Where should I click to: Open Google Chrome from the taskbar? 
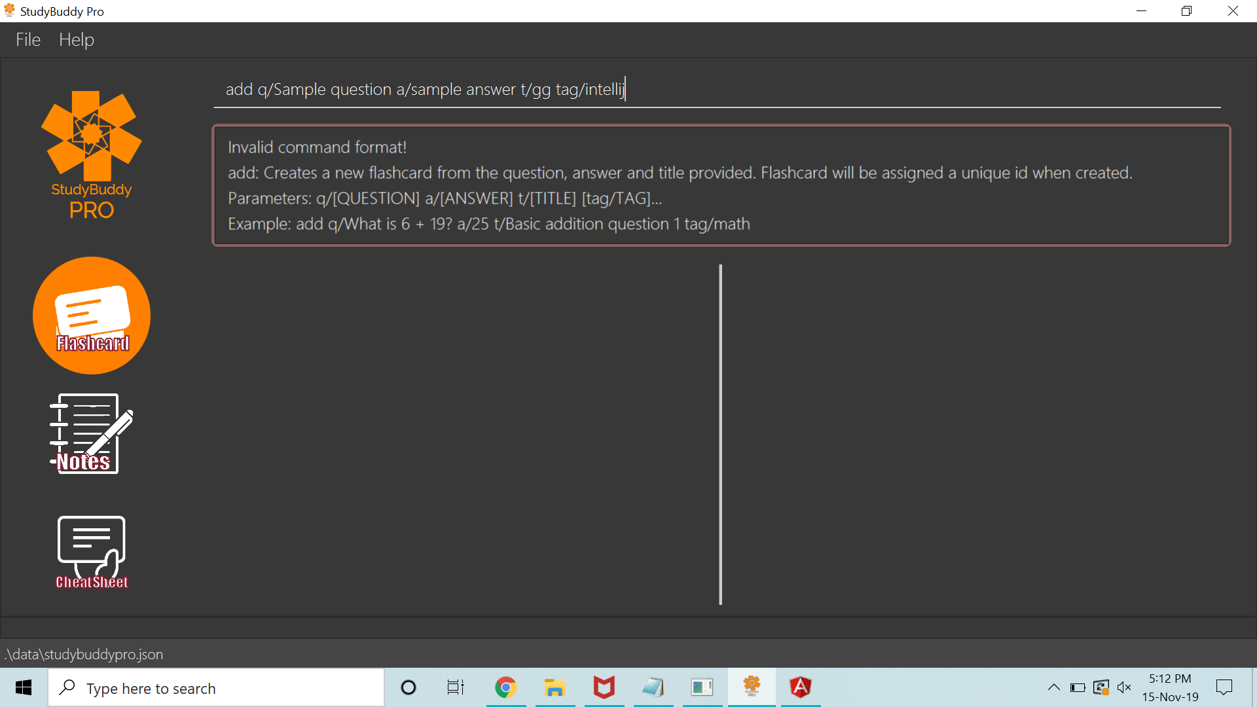[x=505, y=687]
